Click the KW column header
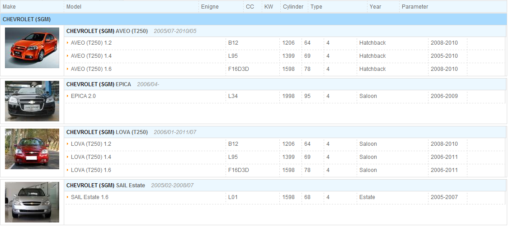The width and height of the screenshot is (509, 227). tap(269, 6)
